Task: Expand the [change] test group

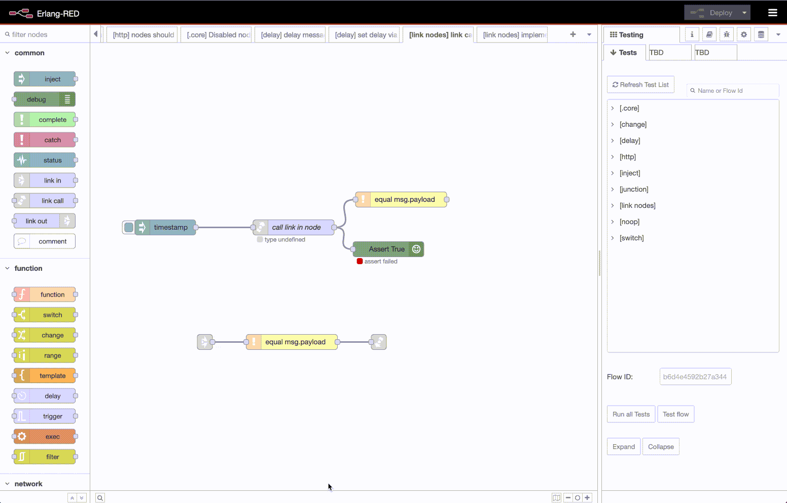Action: (x=613, y=124)
